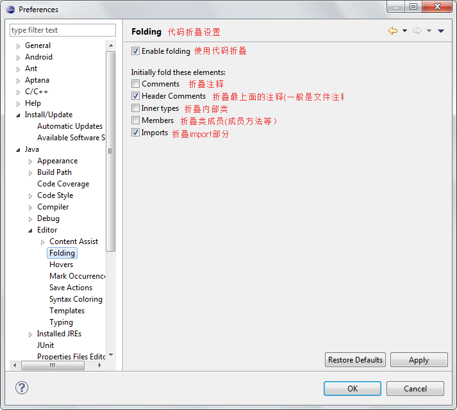Collapse the Java tree node
Screen dimensions: 457x410
pos(19,150)
